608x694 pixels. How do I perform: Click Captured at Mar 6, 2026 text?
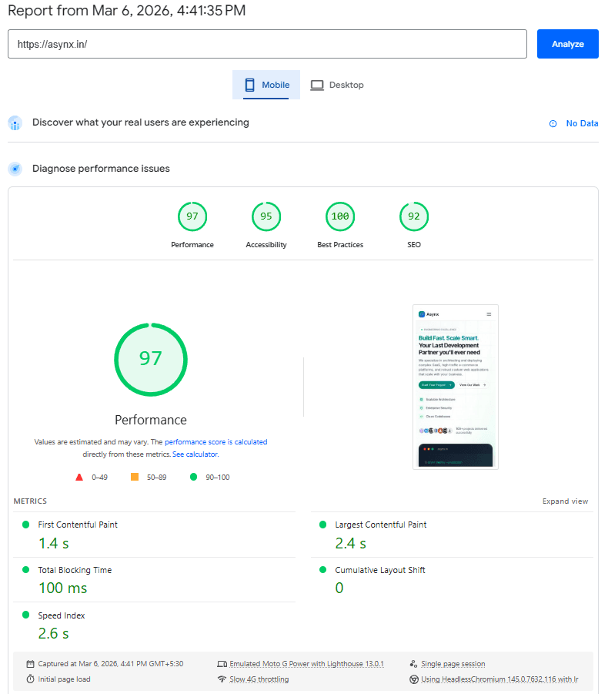(111, 664)
